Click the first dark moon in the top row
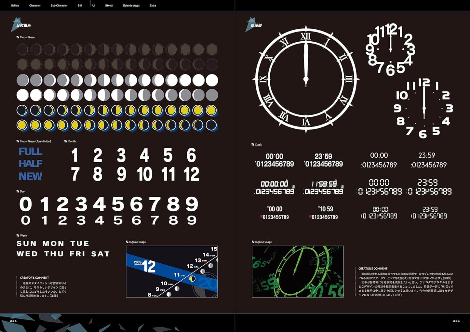The image size is (470, 332). [x=22, y=50]
